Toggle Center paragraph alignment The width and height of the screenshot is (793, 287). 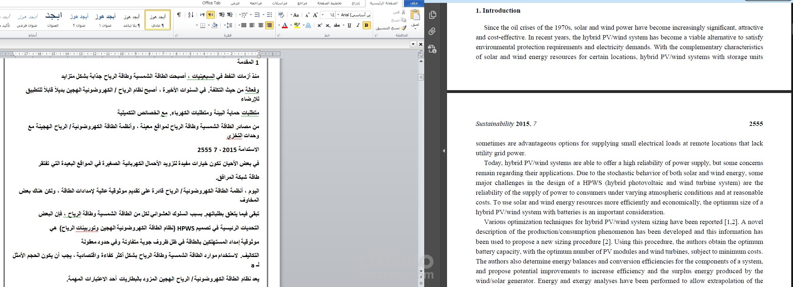261,25
